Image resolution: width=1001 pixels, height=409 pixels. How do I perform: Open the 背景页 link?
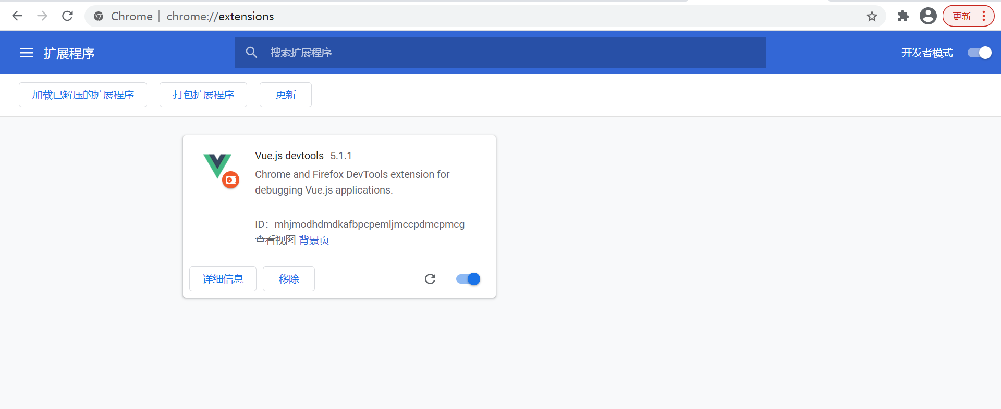click(314, 240)
